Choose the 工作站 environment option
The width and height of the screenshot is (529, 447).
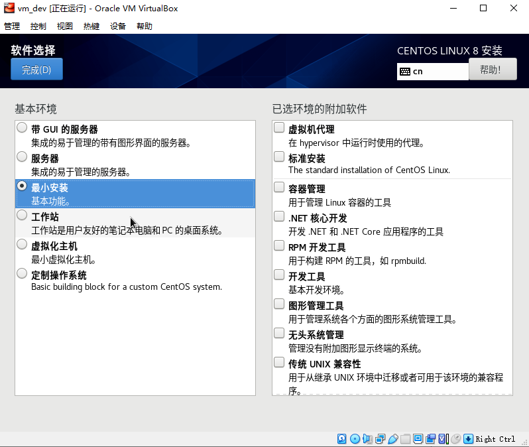[x=22, y=215]
